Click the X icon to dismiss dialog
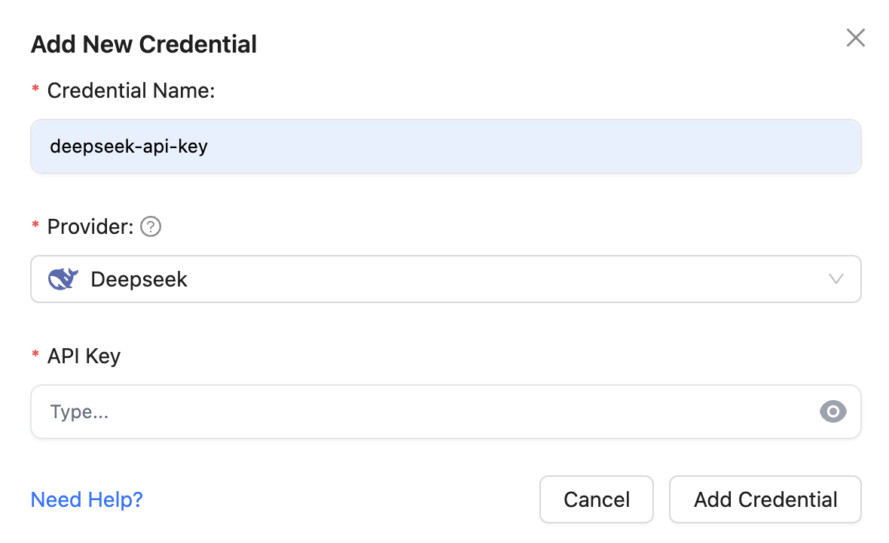The width and height of the screenshot is (889, 543). tap(855, 37)
